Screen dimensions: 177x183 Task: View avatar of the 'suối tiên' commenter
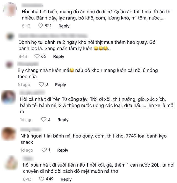tap(11, 163)
